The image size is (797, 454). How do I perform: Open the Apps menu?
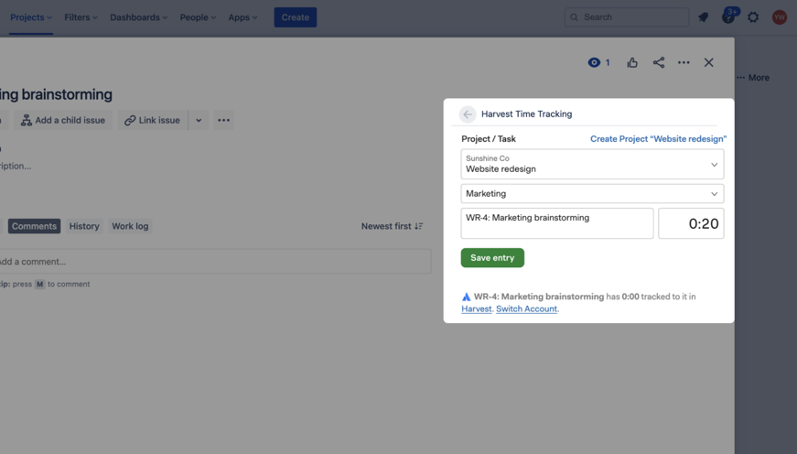pos(242,17)
